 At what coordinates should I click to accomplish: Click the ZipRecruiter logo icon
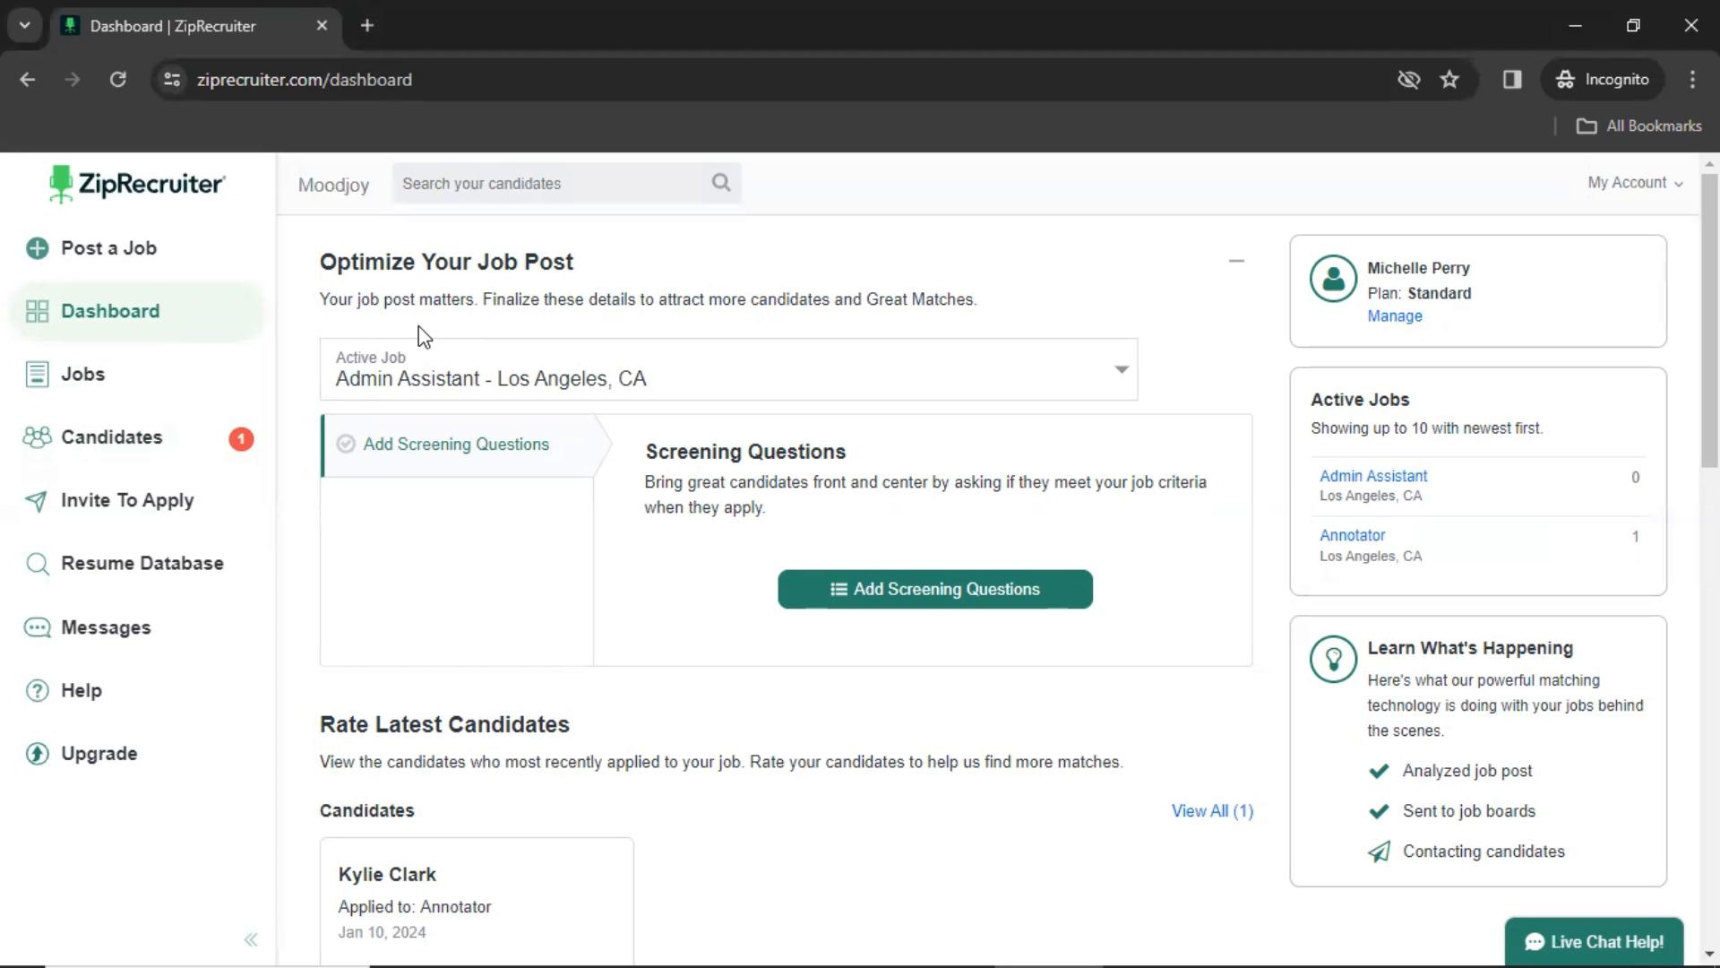[x=62, y=185]
